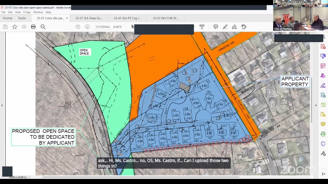Open the Help menu
The width and height of the screenshot is (328, 184).
pyautogui.click(x=48, y=12)
